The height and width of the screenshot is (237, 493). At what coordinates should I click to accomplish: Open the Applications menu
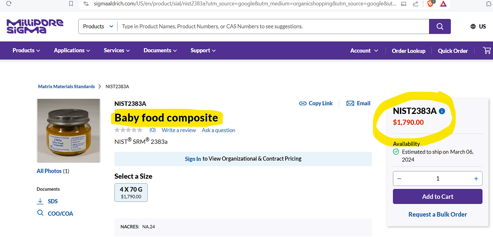[72, 50]
